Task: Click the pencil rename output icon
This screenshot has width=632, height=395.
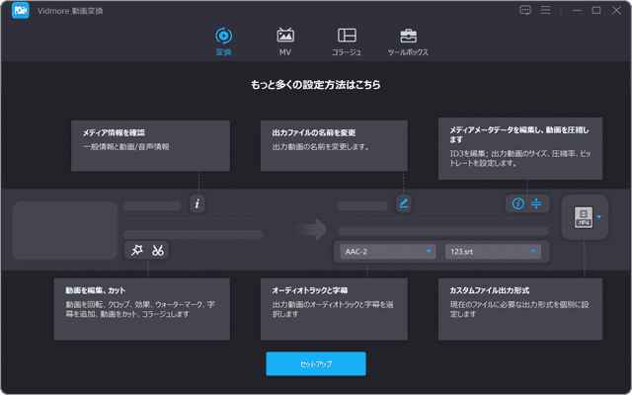Action: click(x=403, y=204)
